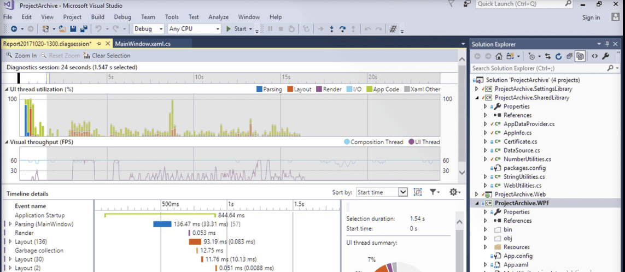Collapse the Visual throughput (FPS) graph

pos(7,141)
